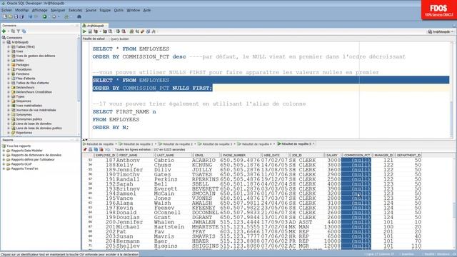This screenshot has width=457, height=257.
Task: Click the New file icon in main toolbar
Action: coord(5,16)
